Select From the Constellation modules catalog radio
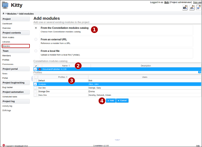Image resolution: width=202 pixels, height=147 pixels. pyautogui.click(x=36, y=28)
